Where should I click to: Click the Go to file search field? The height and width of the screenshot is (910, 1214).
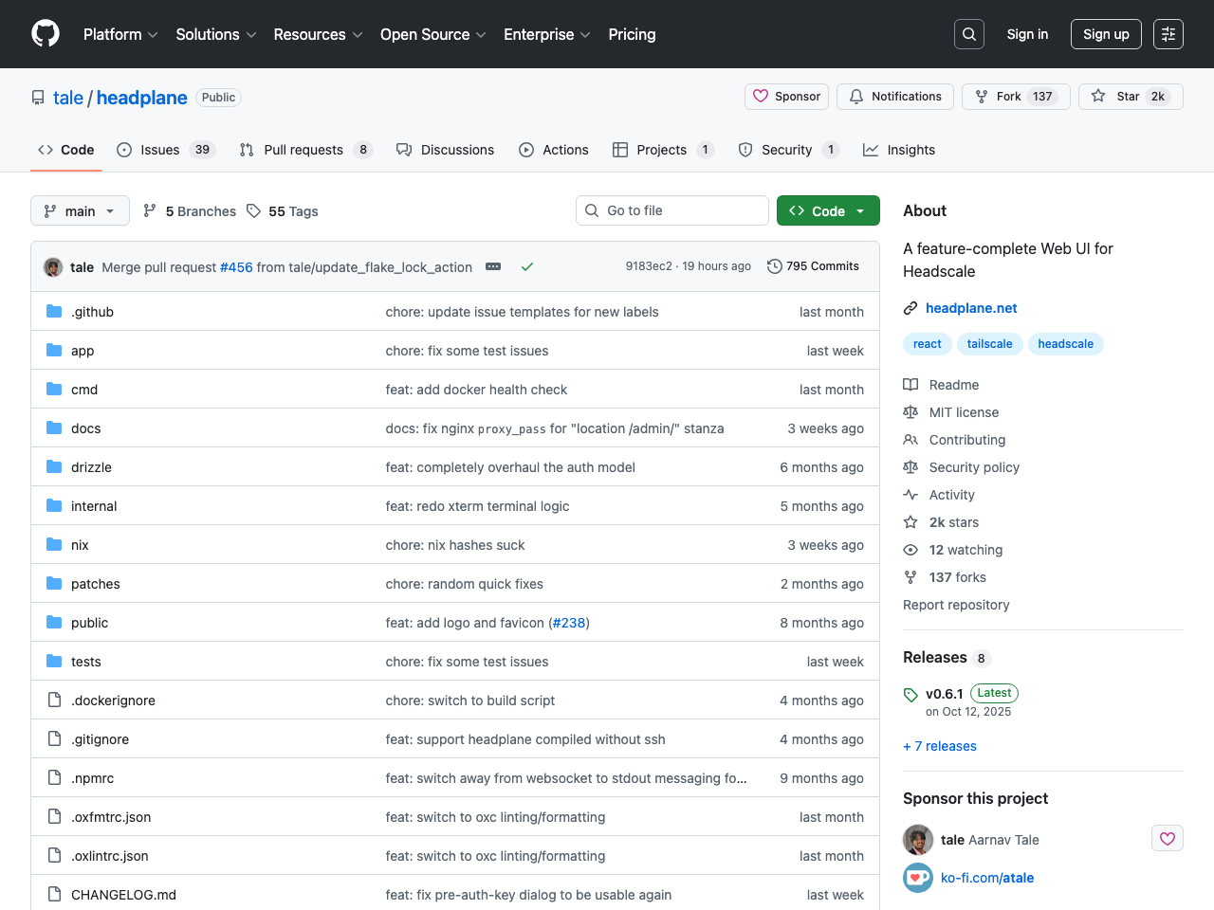tap(671, 210)
